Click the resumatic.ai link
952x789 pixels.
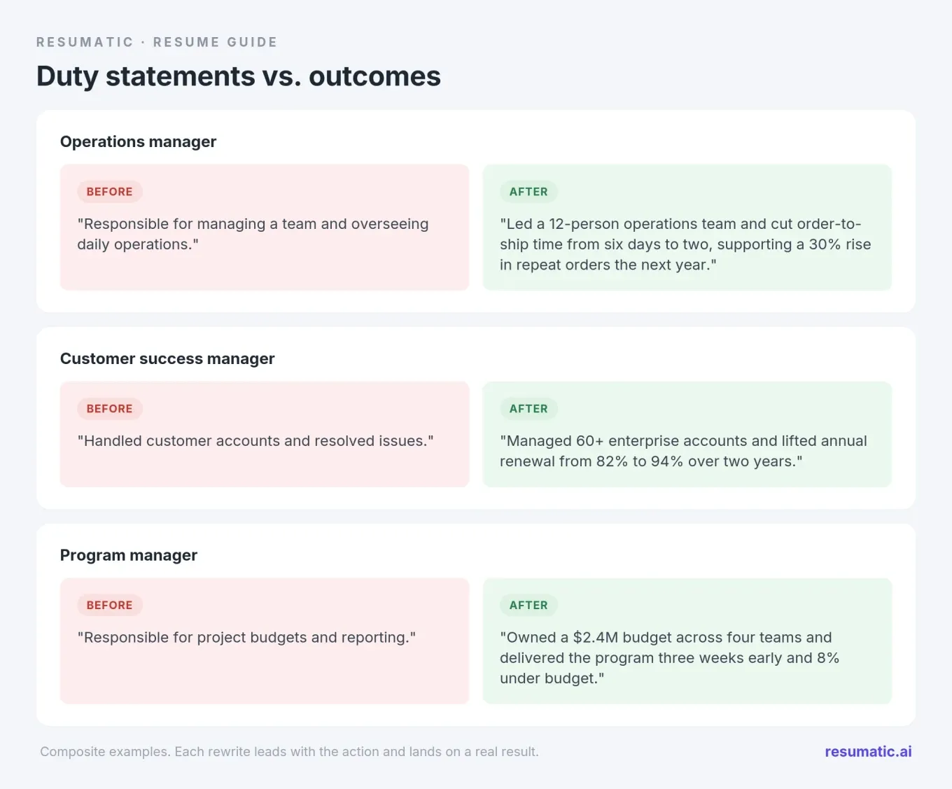tap(868, 751)
